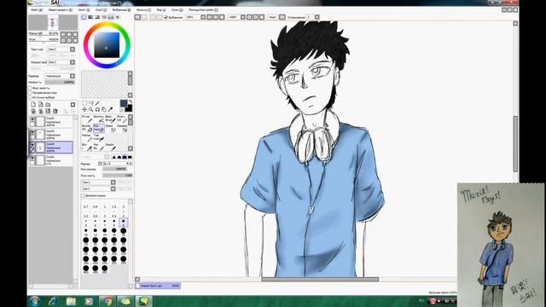This screenshot has height=307, width=546.
Task: Select the hand pan tool
Action: (x=104, y=110)
